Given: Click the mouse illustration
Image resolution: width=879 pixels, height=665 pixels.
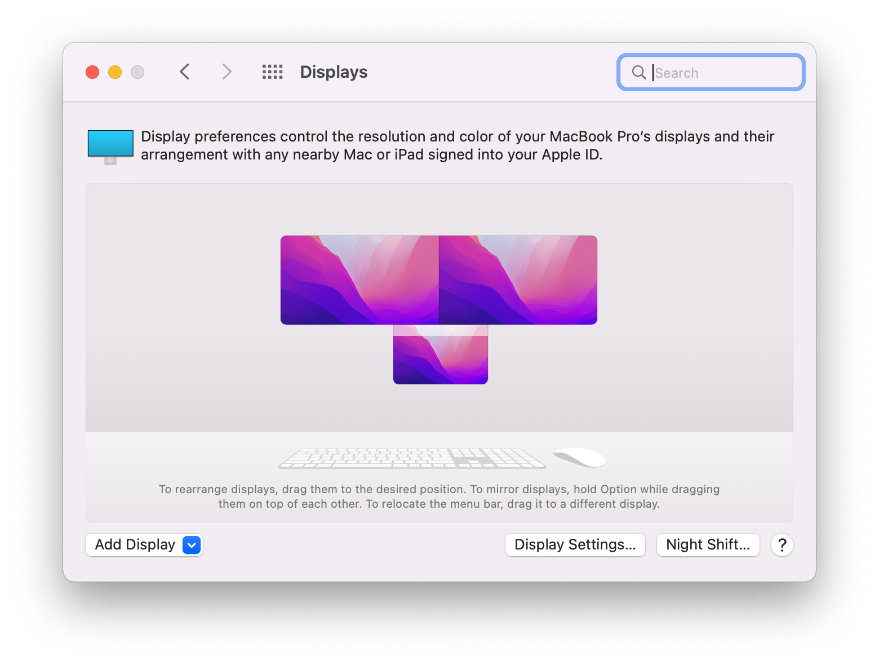Looking at the screenshot, I should point(579,457).
